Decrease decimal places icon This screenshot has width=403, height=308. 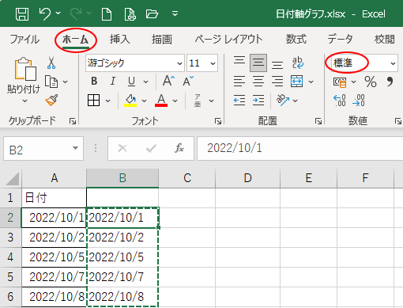(x=359, y=101)
